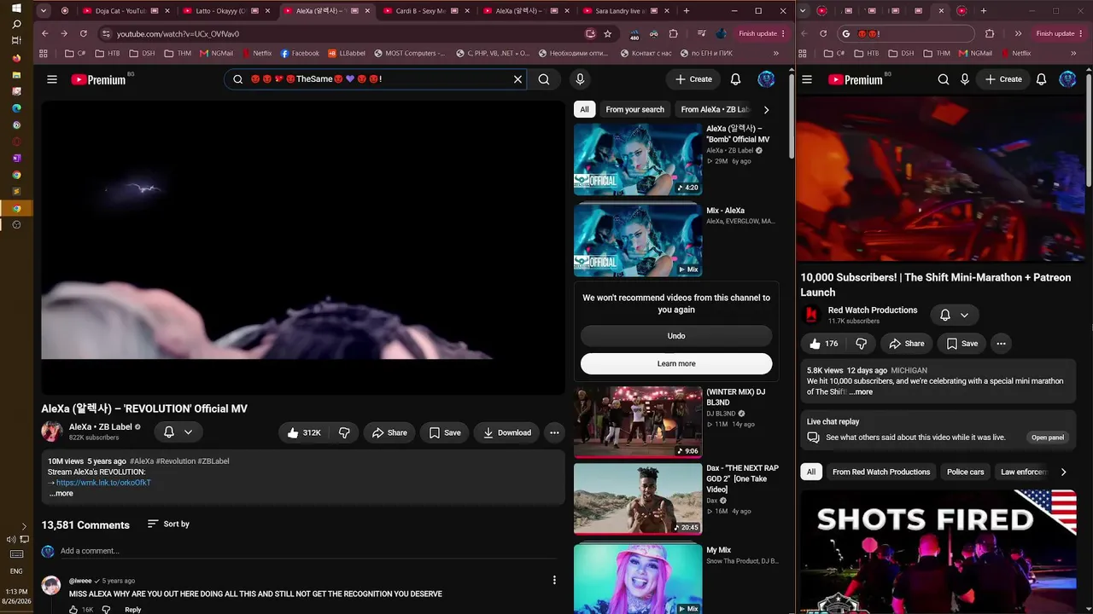Open more actions next to Download

(554, 432)
